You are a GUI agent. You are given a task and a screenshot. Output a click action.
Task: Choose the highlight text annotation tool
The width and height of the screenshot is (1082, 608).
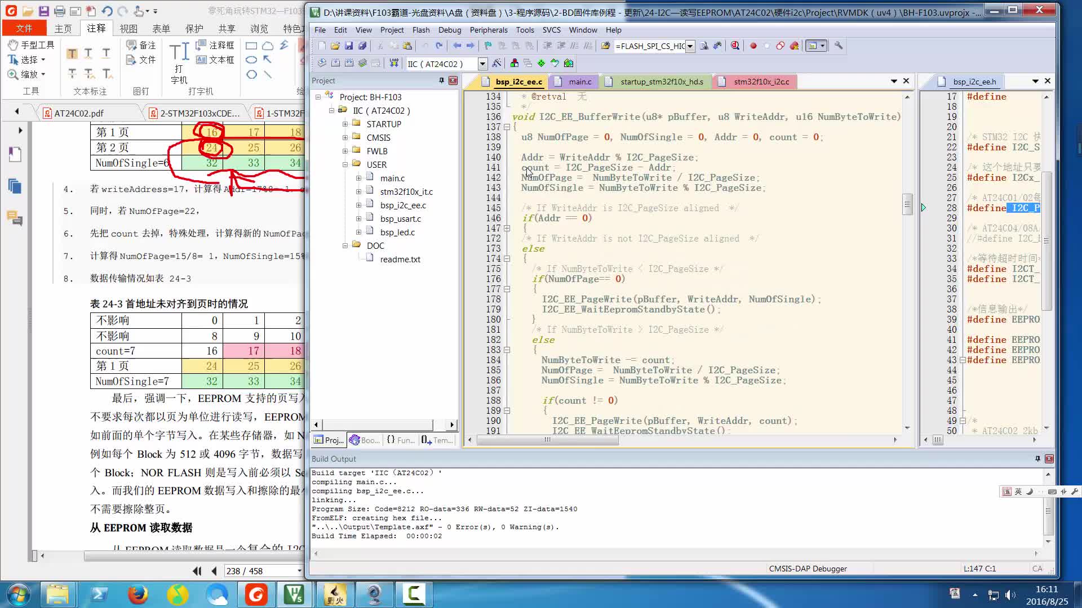[x=72, y=53]
